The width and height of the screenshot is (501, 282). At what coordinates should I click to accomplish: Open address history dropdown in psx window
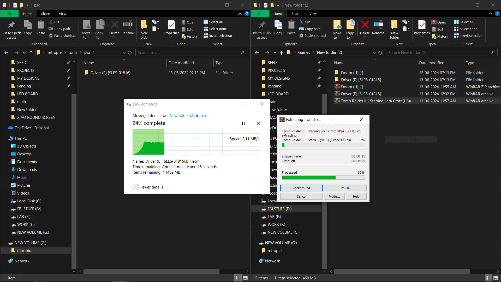(124, 53)
